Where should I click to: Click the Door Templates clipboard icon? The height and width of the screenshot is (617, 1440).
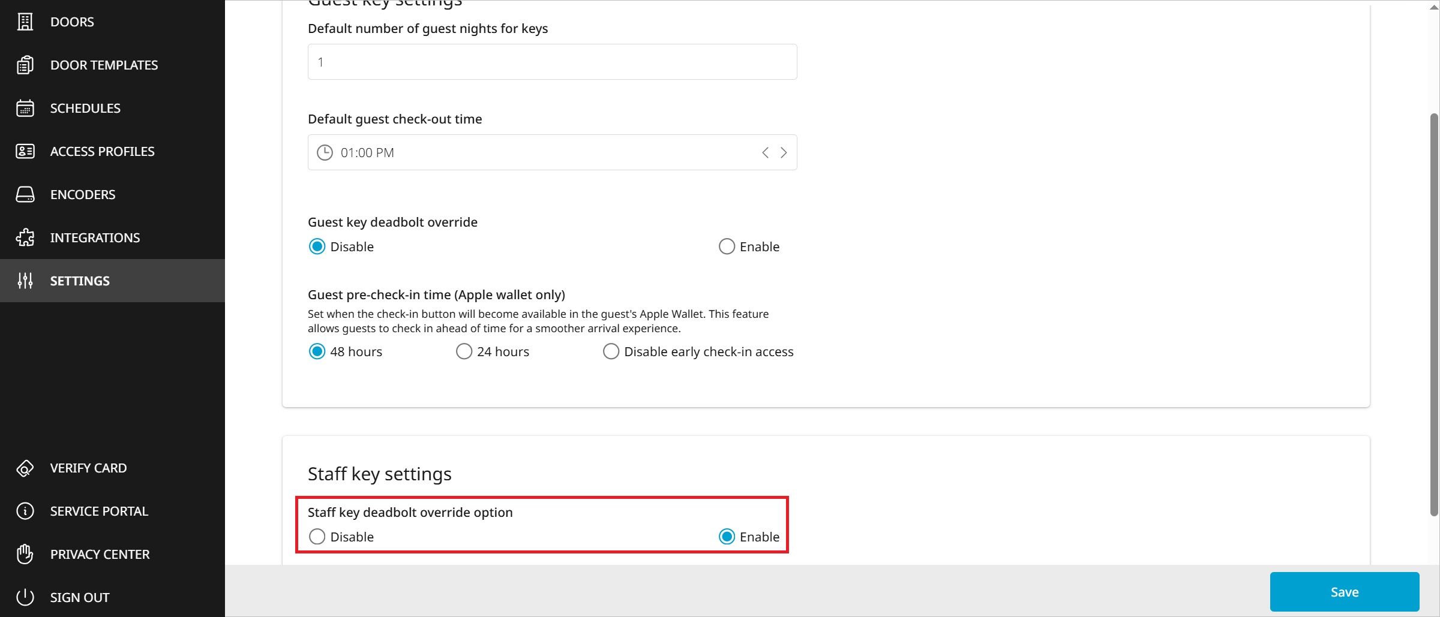tap(25, 65)
